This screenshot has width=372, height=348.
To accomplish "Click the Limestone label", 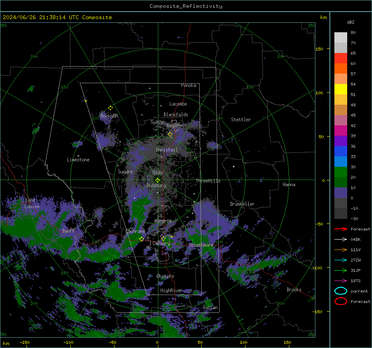I will click(x=78, y=160).
